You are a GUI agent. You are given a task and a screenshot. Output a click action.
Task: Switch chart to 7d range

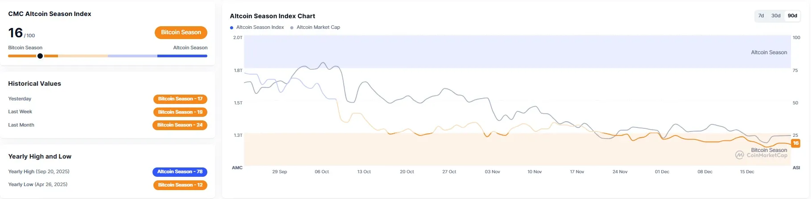761,16
